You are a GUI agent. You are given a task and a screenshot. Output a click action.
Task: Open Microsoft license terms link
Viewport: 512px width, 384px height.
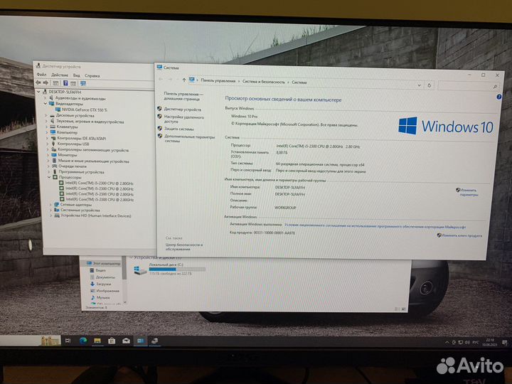375,226
